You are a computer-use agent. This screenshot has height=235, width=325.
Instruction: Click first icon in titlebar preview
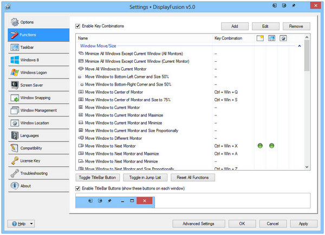point(90,200)
